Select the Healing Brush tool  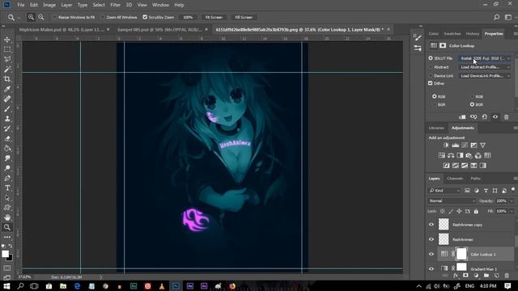click(x=7, y=99)
